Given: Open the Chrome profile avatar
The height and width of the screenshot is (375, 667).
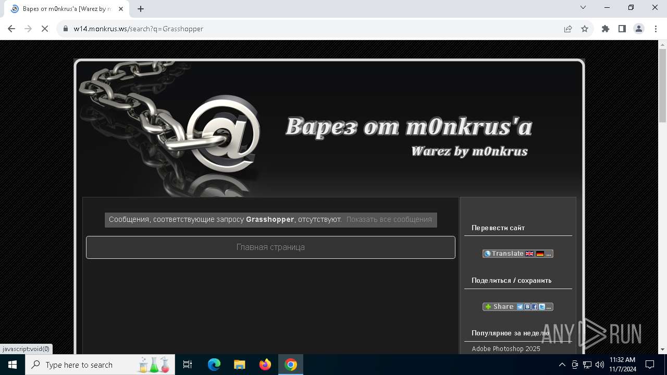Looking at the screenshot, I should pyautogui.click(x=639, y=29).
